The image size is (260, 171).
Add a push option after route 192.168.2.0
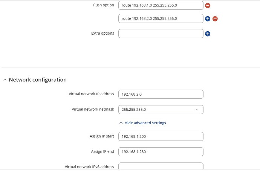pos(208,19)
